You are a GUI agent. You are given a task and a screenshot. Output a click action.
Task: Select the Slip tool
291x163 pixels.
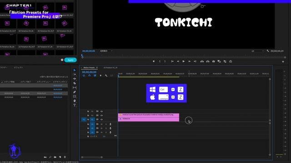pyautogui.click(x=75, y=87)
